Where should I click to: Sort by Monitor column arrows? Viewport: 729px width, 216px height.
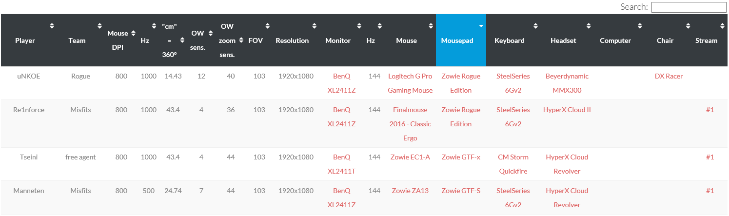[359, 26]
